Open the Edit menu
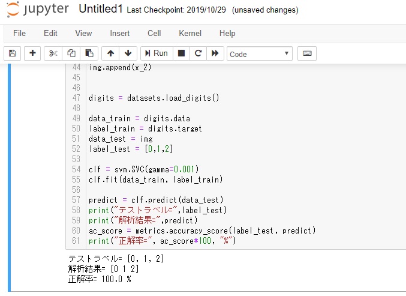406x296 pixels. (x=50, y=34)
